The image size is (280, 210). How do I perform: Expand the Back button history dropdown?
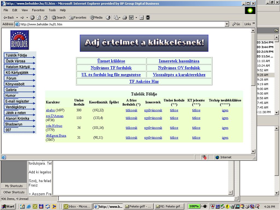click(17, 17)
